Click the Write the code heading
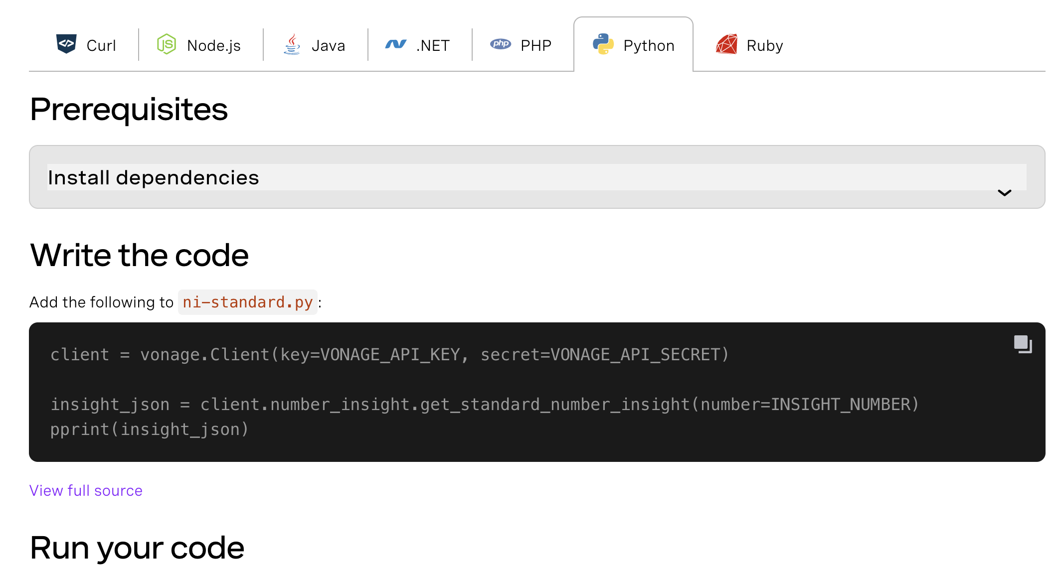This screenshot has width=1060, height=574. 139,255
